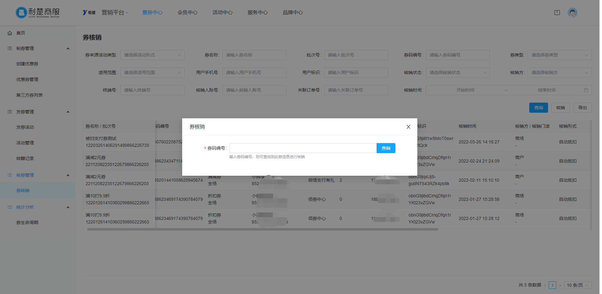Open the 营销平台 platform dropdown
Viewport: 602px width, 294px height.
click(x=115, y=13)
